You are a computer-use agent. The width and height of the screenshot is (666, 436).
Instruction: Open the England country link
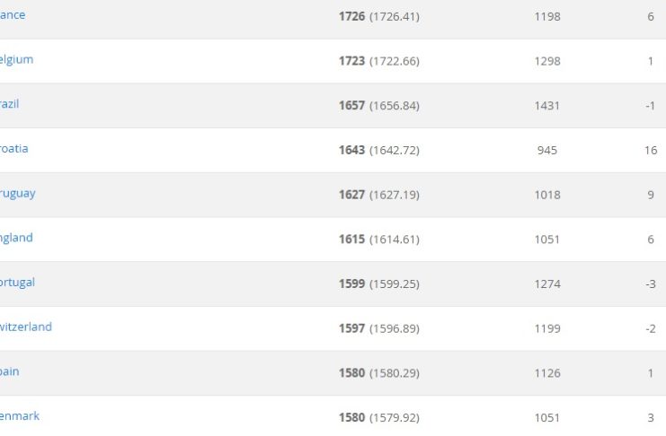[x=16, y=238]
